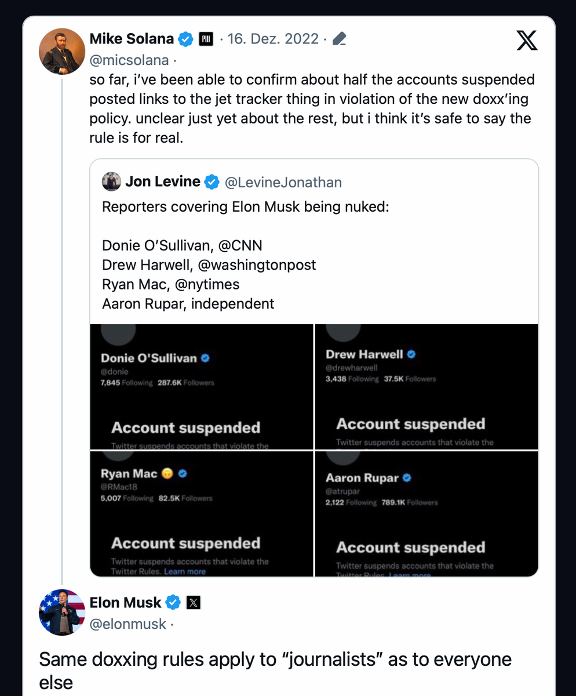Click Jon Levine's small avatar
Viewport: 576px width, 696px height.
click(x=111, y=182)
